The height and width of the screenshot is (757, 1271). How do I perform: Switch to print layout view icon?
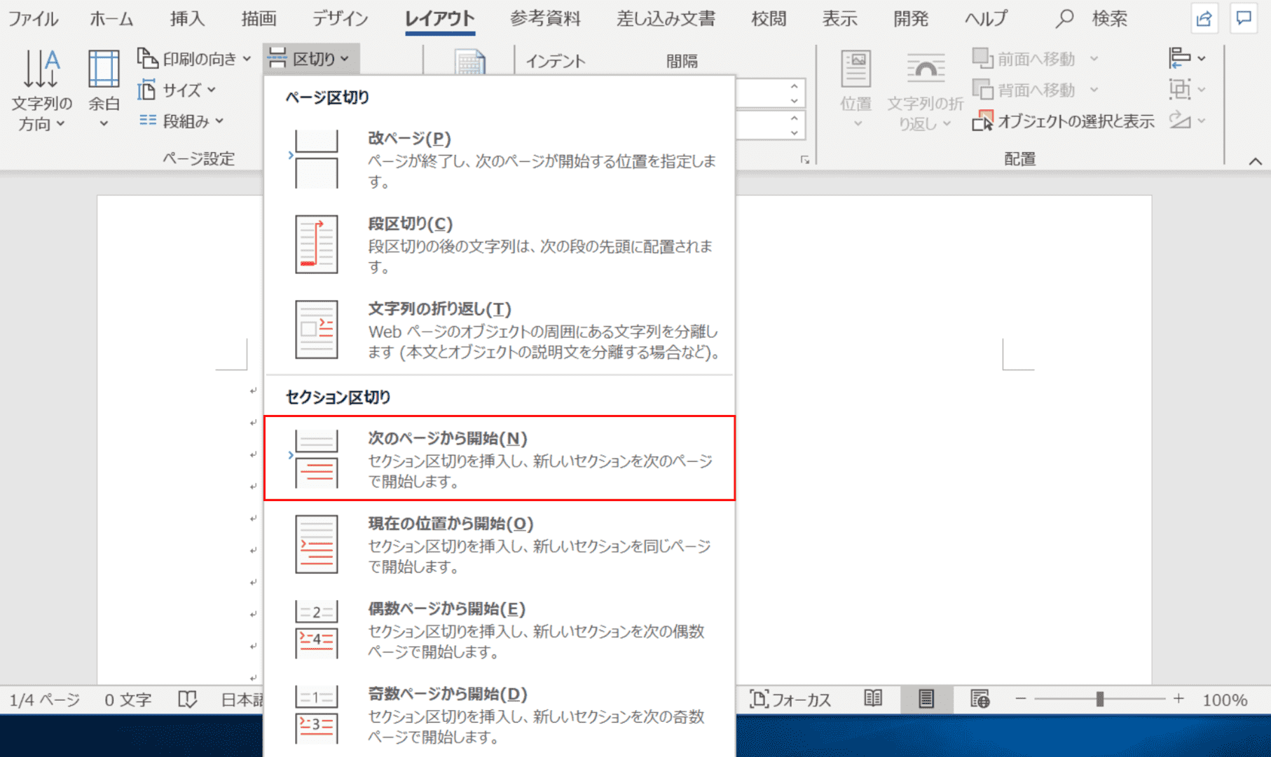926,699
